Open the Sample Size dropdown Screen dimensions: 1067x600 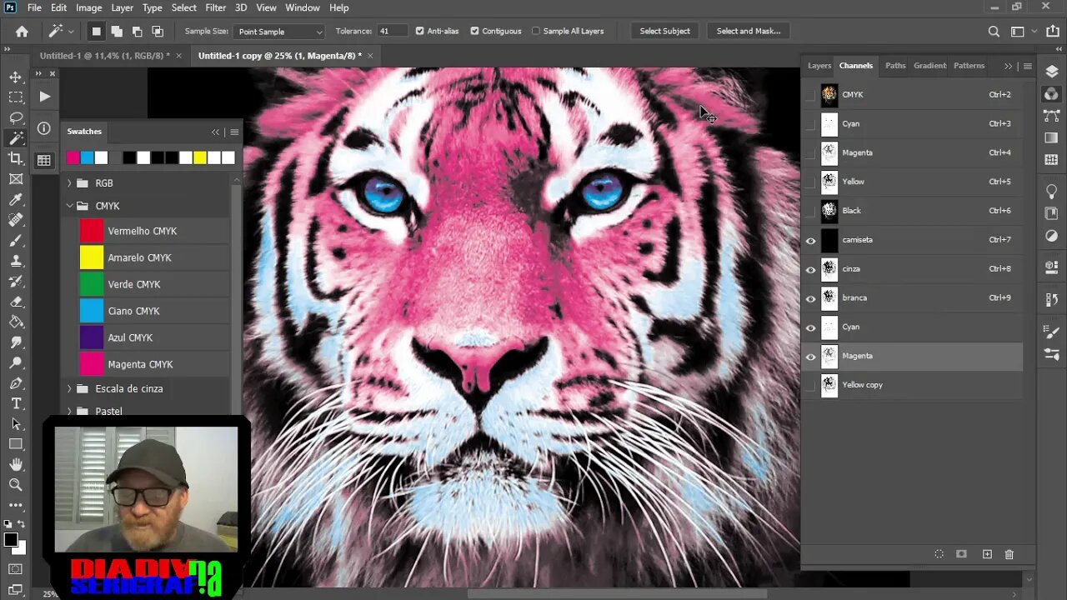pos(279,32)
